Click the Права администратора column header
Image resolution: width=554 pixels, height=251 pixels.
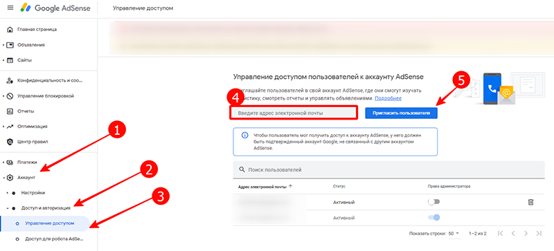449,186
